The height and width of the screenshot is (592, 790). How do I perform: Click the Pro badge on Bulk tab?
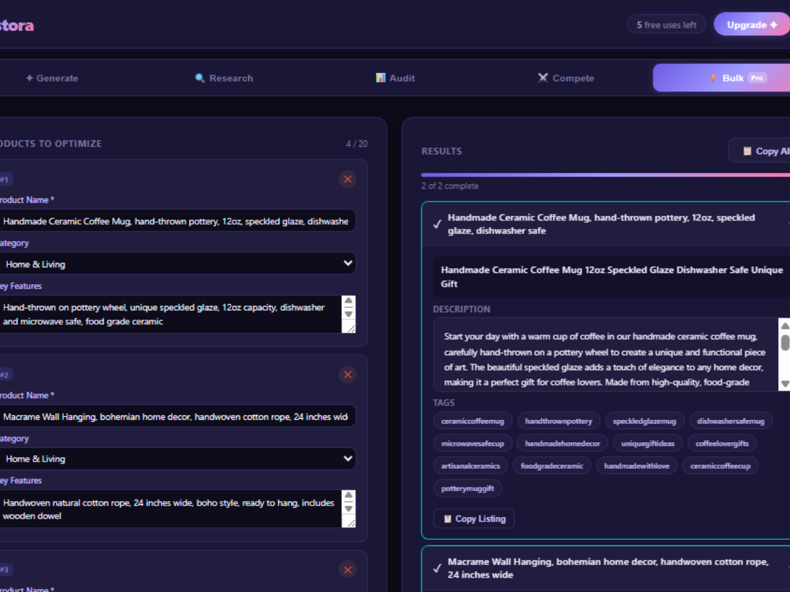point(757,78)
